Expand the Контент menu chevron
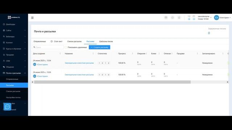Screen dimensions: 232x130 [x=25, y=43]
